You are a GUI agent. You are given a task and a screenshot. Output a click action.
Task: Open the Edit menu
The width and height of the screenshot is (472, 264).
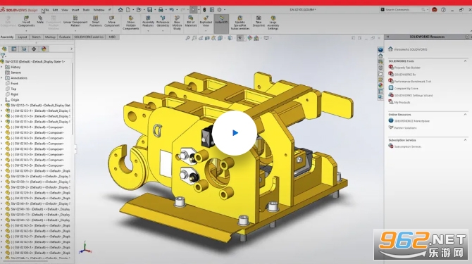click(x=55, y=10)
